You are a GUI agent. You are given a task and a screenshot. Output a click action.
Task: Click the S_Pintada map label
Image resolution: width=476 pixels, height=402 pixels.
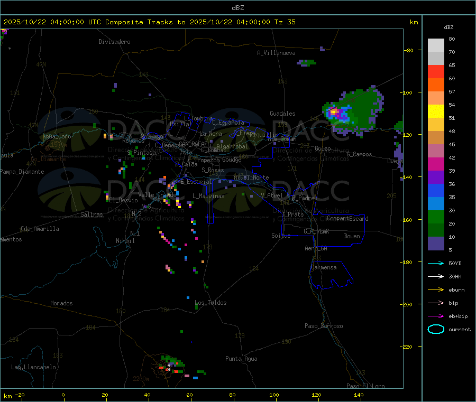coord(141,153)
